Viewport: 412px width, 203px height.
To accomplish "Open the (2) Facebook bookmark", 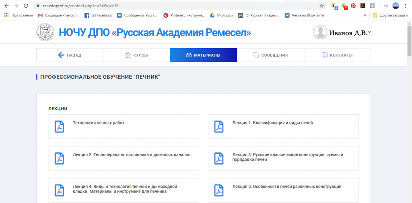I will click(98, 16).
